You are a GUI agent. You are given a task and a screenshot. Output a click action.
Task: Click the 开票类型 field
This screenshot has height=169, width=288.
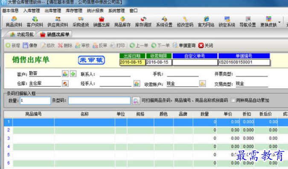[252, 74]
